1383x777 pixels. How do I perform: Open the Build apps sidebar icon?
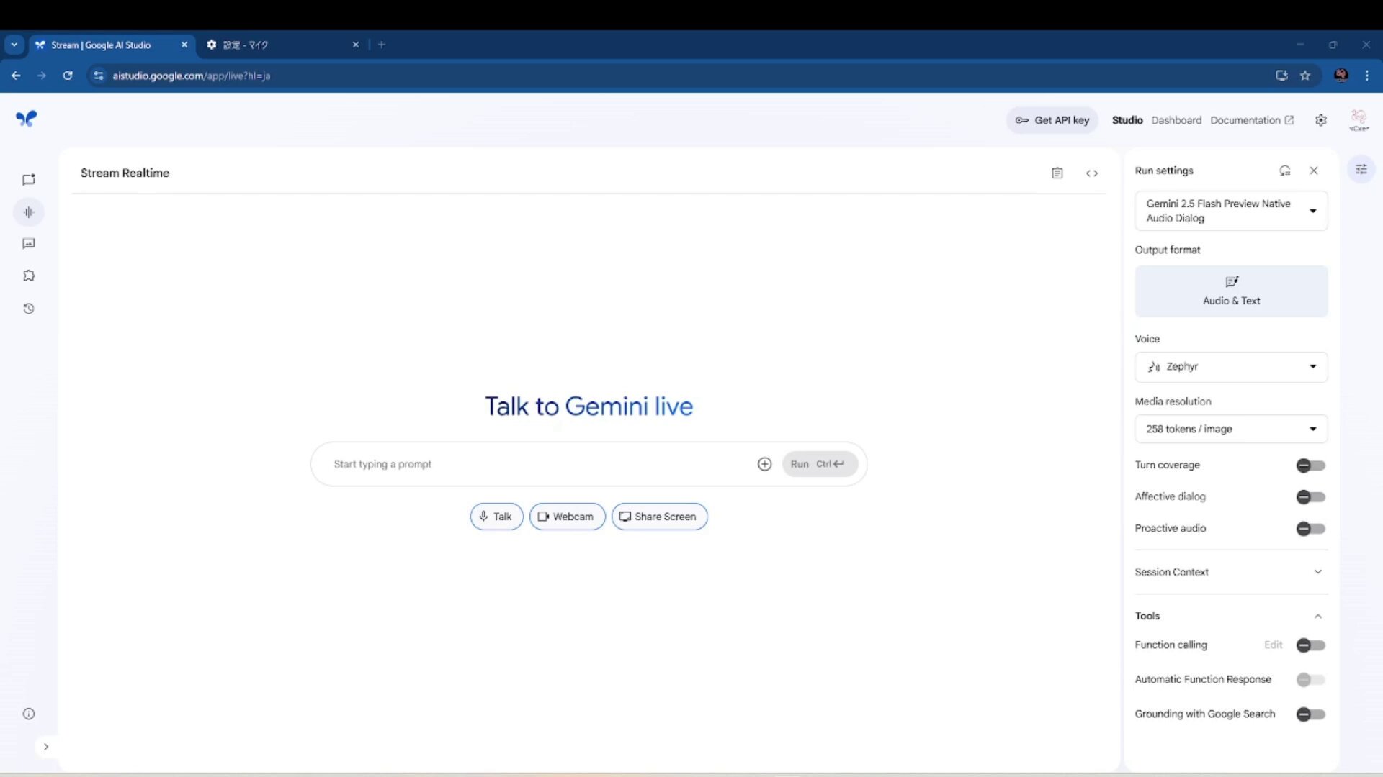(29, 276)
